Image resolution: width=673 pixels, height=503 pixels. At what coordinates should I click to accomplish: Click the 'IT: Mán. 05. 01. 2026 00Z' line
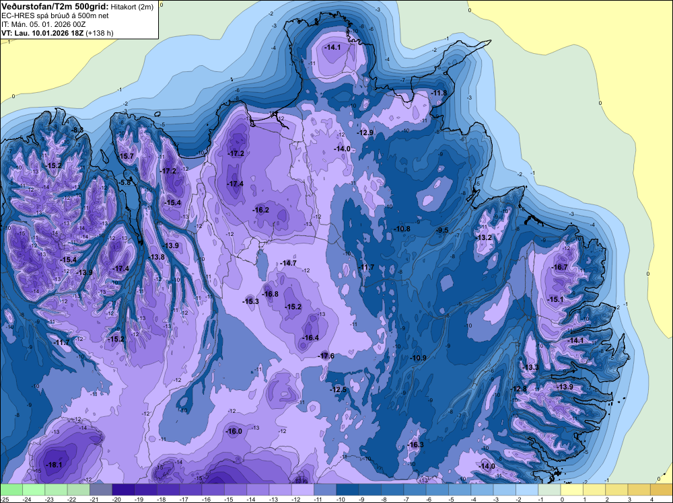pyautogui.click(x=43, y=24)
